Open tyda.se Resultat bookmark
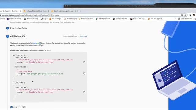Viewport: 196px width, 110px height. tap(121, 19)
